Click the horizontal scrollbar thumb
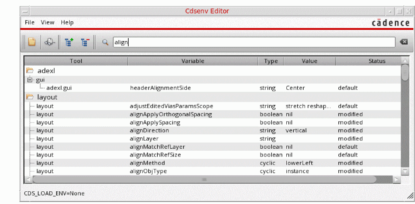This screenshot has height=204, width=415. coord(205,179)
